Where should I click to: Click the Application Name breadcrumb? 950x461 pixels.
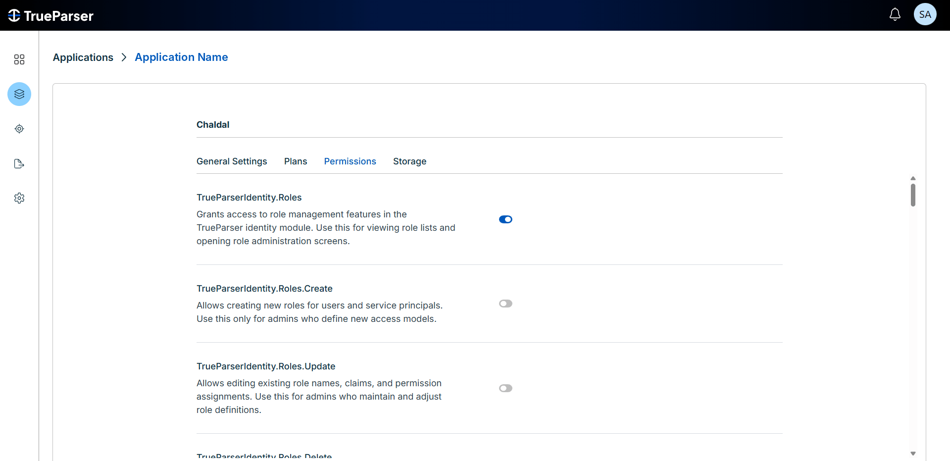(x=181, y=57)
